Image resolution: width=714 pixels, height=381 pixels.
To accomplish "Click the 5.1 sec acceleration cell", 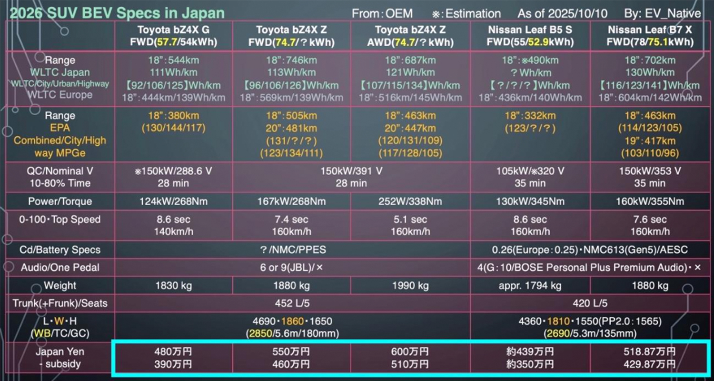I will coord(411,220).
